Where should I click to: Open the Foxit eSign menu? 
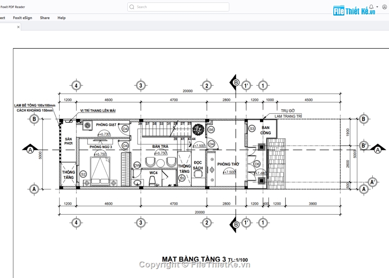pyautogui.click(x=23, y=18)
